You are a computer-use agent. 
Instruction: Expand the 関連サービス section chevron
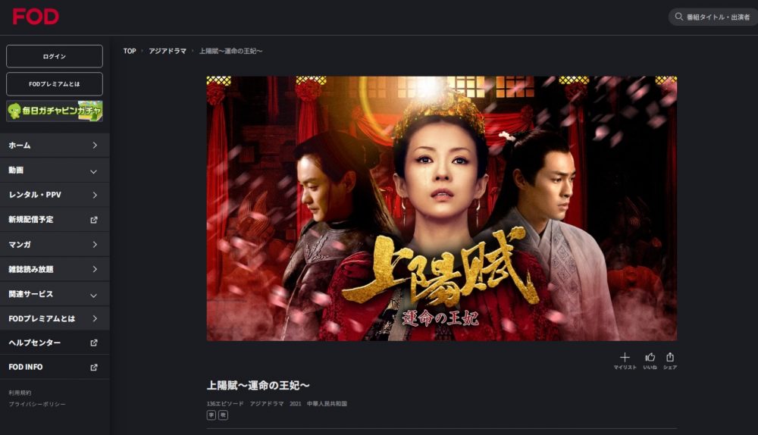click(x=94, y=295)
